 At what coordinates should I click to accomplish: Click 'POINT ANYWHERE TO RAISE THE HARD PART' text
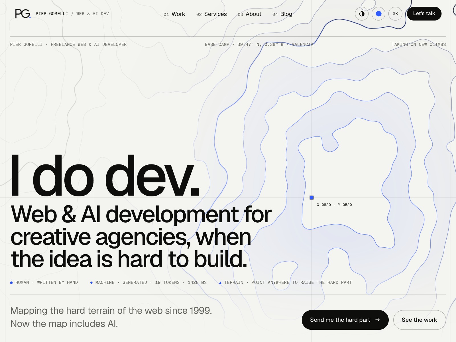(x=302, y=282)
